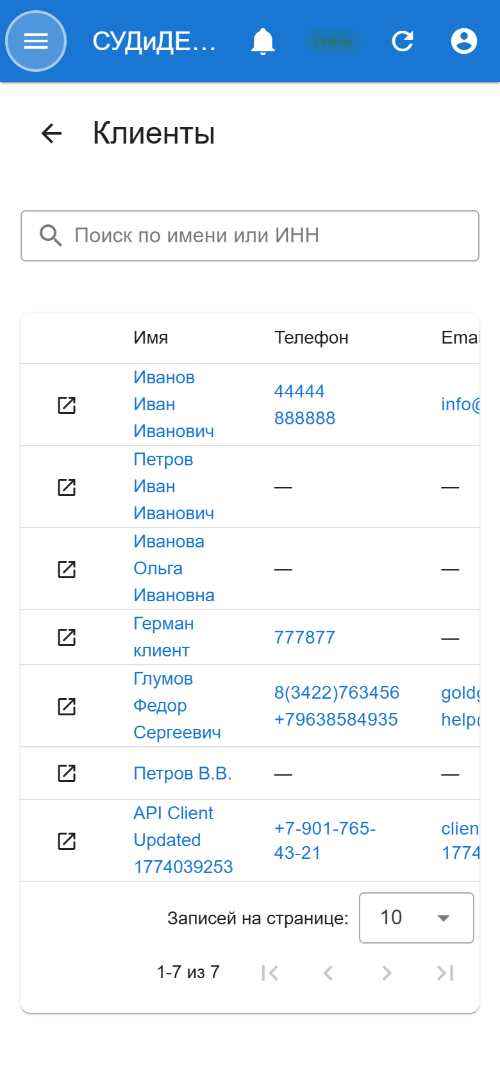The height and width of the screenshot is (1082, 500).
Task: Open Иванова Ольга Ивановна client link
Action: tap(174, 569)
